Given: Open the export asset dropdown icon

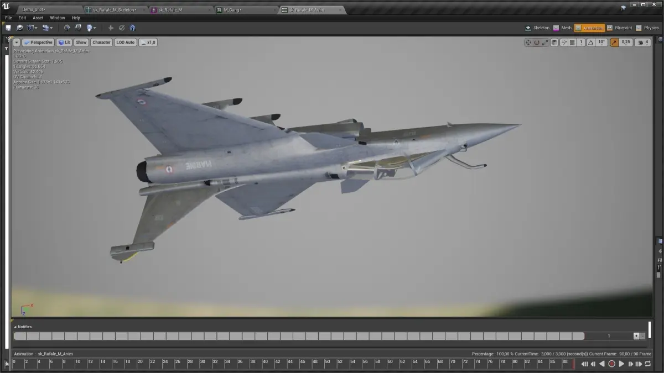Looking at the screenshot, I should coord(91,28).
